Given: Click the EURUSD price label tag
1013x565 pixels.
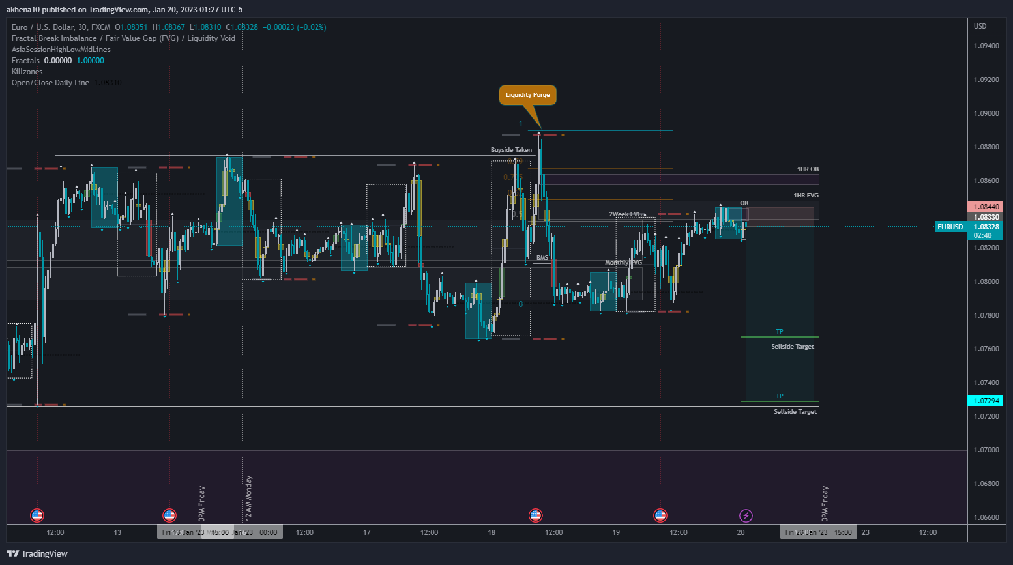Looking at the screenshot, I should coord(950,227).
